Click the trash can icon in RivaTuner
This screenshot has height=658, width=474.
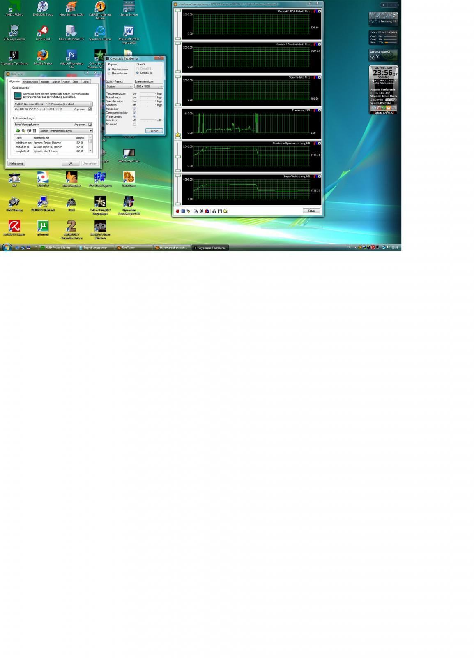click(35, 131)
